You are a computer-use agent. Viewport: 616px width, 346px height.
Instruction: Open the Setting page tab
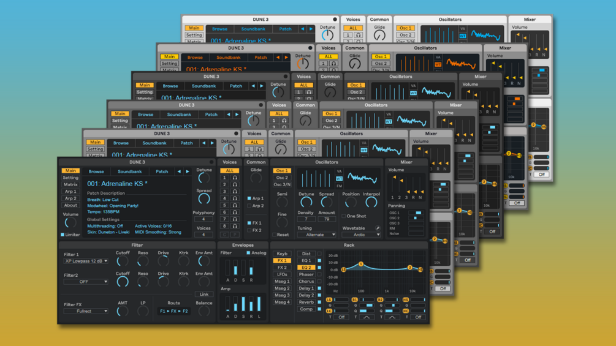click(x=70, y=178)
